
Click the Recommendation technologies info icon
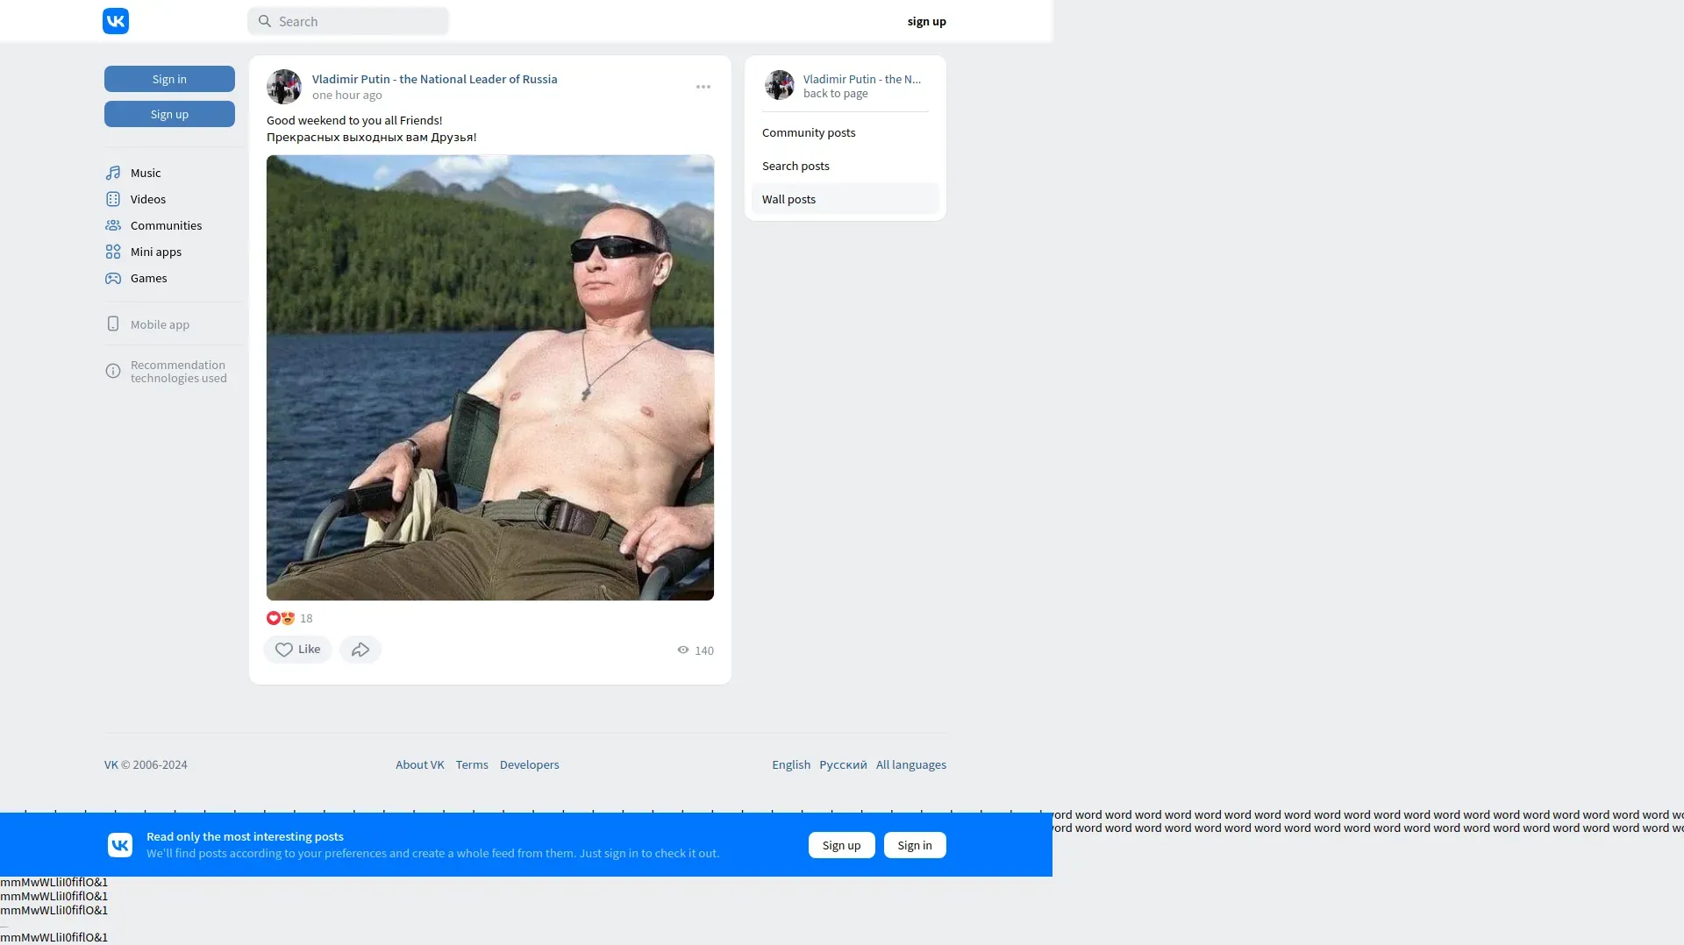coord(113,371)
